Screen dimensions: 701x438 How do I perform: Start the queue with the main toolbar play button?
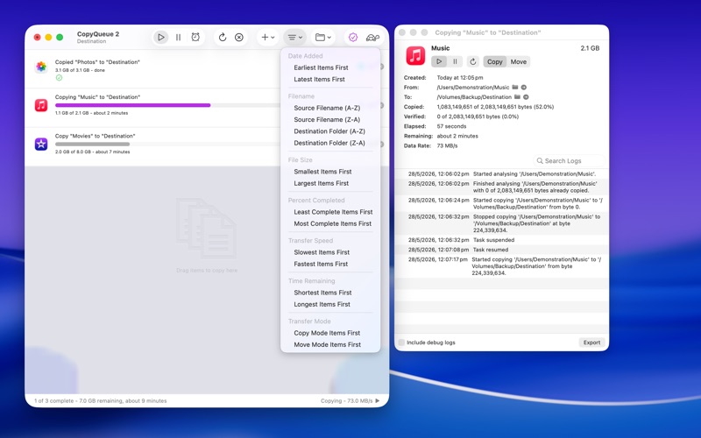click(161, 37)
